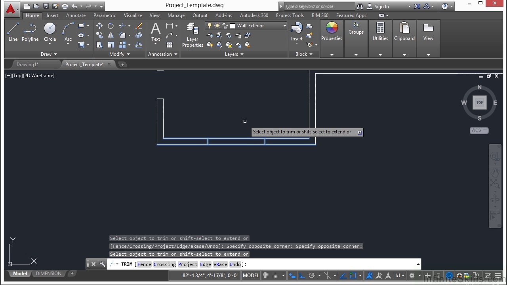Click the Mirror tool icon
Image resolution: width=507 pixels, height=285 pixels.
(x=111, y=35)
